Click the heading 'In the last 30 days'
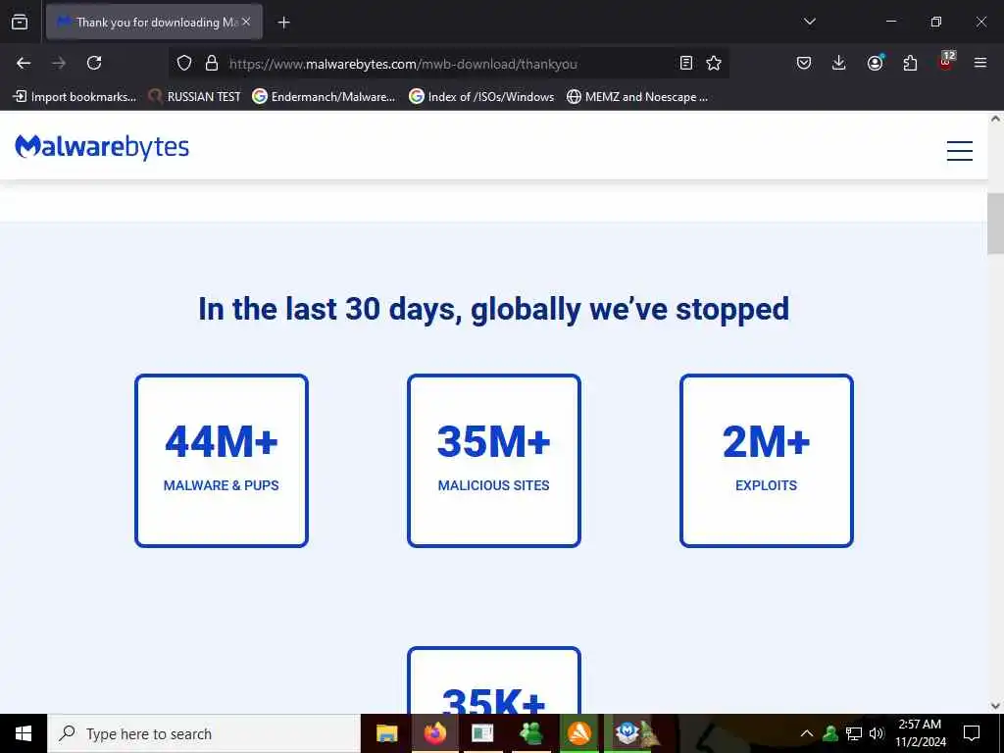 [494, 309]
